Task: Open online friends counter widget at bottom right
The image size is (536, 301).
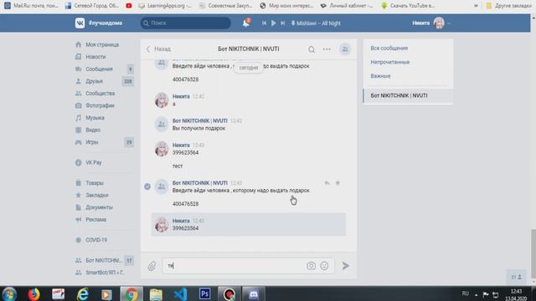Action: (x=516, y=277)
